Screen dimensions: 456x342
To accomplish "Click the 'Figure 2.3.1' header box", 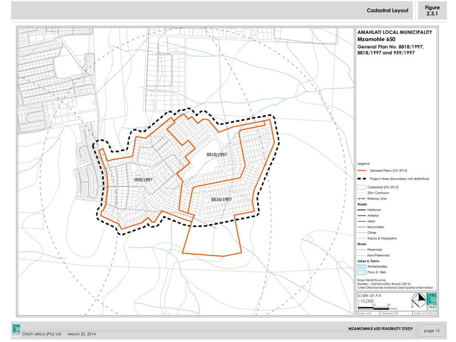I will pos(432,11).
